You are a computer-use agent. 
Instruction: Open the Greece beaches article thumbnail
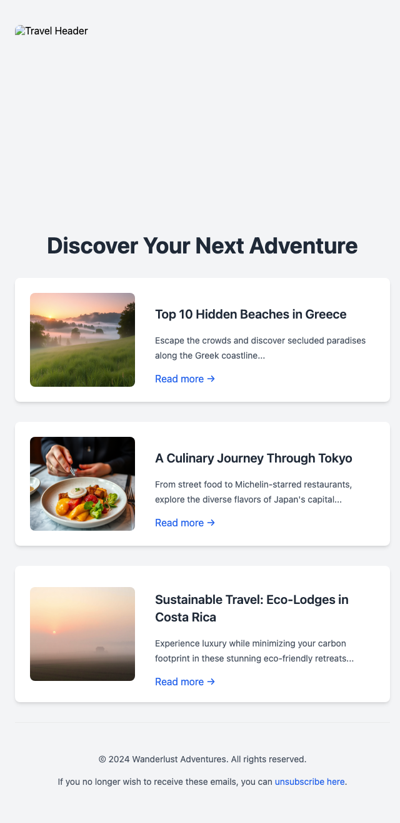tap(82, 340)
